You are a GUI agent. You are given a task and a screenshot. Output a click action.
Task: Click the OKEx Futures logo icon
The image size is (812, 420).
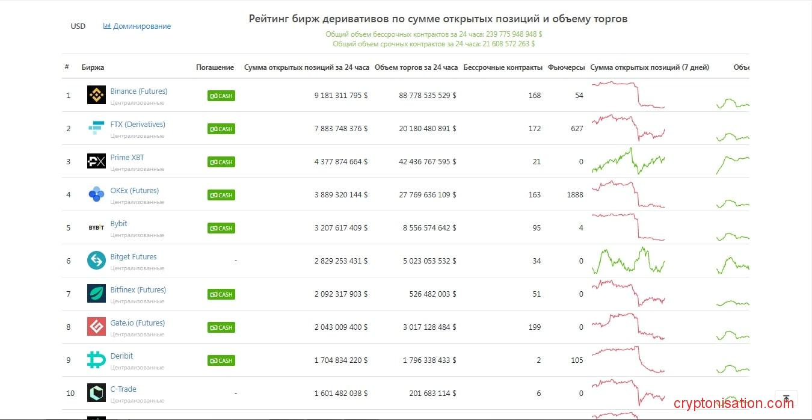[96, 194]
